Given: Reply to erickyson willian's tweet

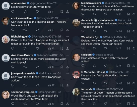Looking at the screenshot, I should click(x=13, y=30).
